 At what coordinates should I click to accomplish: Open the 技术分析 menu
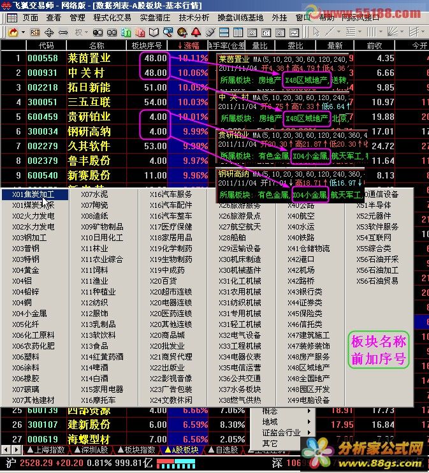tap(194, 18)
